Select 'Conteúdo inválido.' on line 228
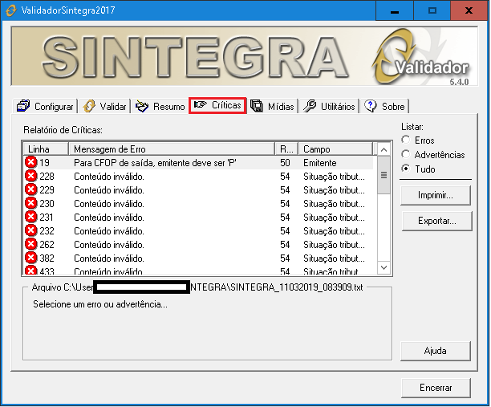Image resolution: width=491 pixels, height=407 pixels. [109, 177]
